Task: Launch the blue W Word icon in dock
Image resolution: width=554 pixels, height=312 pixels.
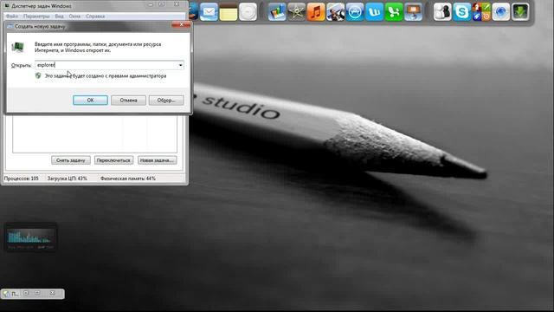Action: pyautogui.click(x=374, y=12)
